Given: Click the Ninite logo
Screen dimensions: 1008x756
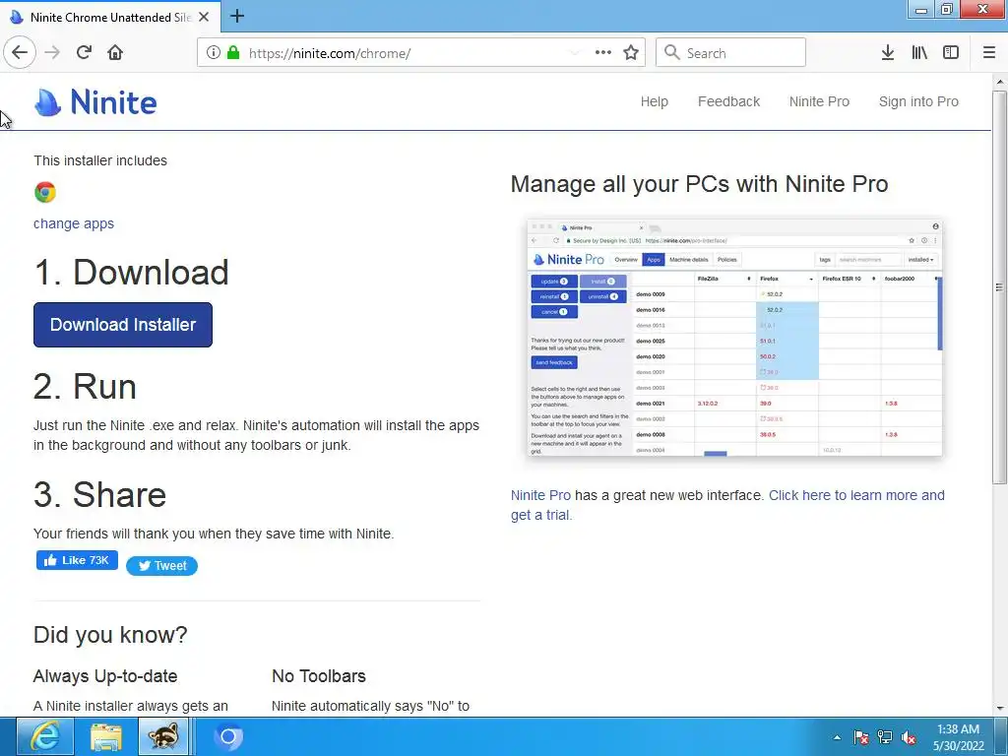Looking at the screenshot, I should (95, 102).
